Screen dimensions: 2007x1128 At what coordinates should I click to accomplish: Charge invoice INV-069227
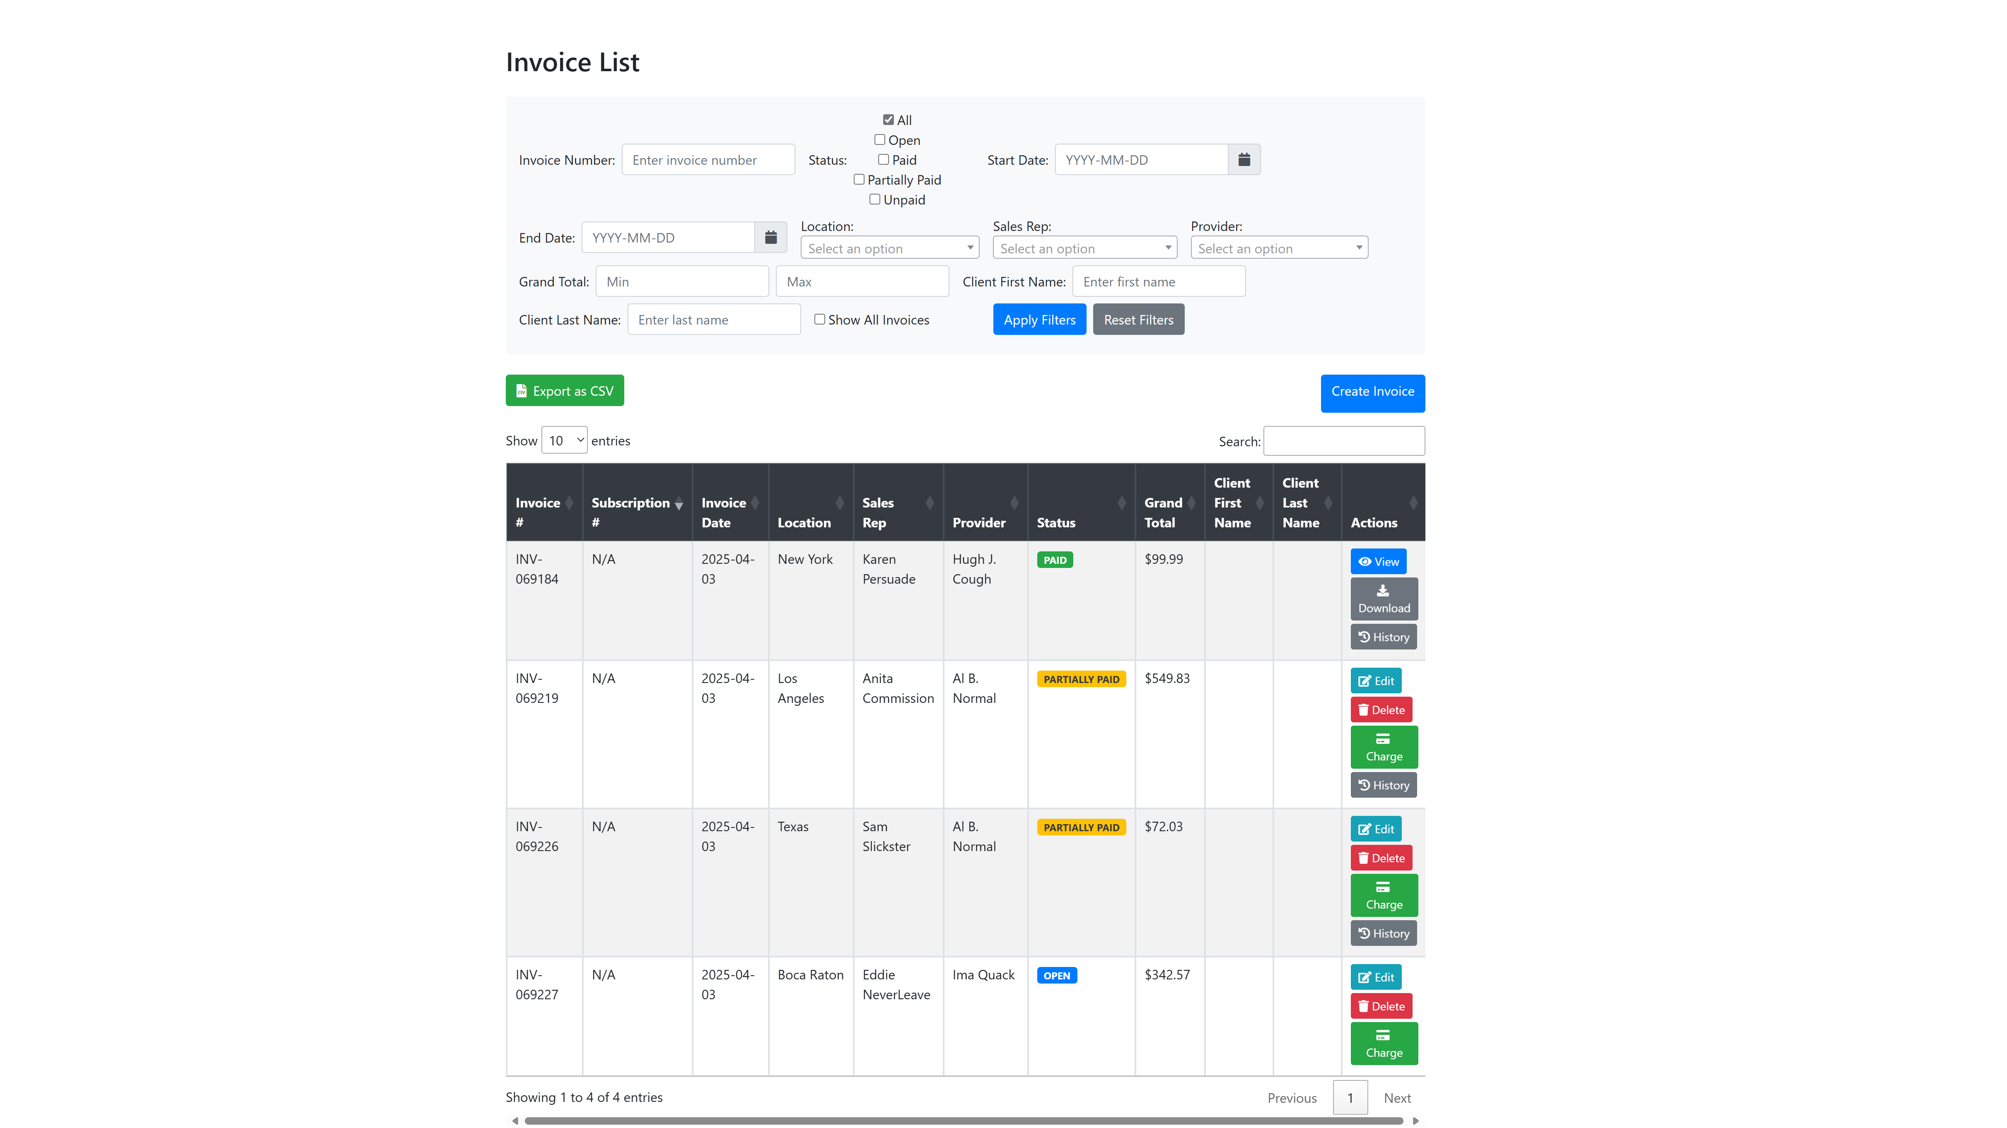(x=1383, y=1042)
